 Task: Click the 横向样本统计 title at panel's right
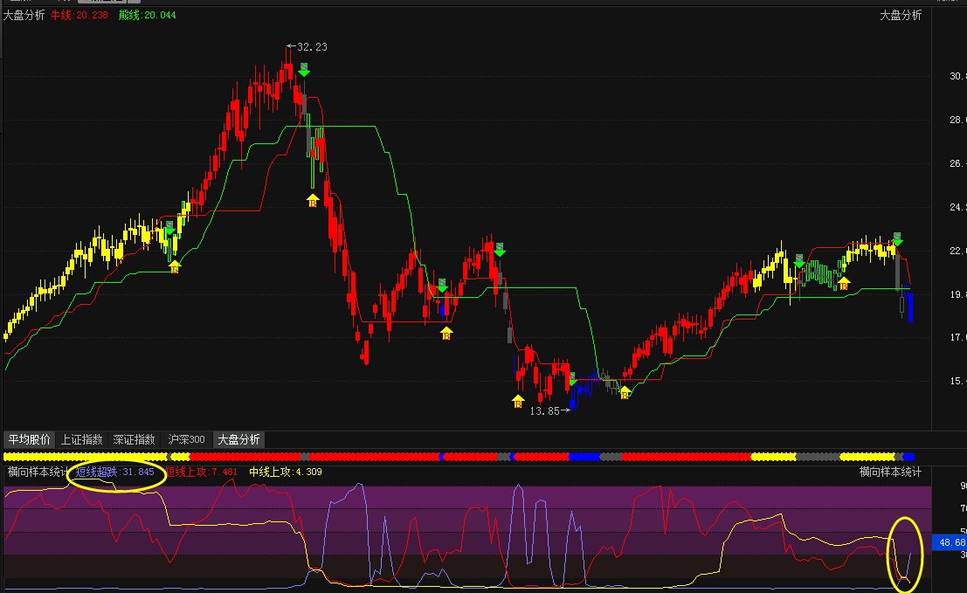tap(890, 472)
